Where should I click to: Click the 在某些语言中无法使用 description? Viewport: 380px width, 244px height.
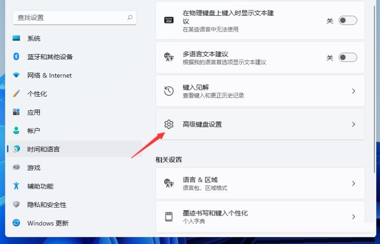pos(210,29)
